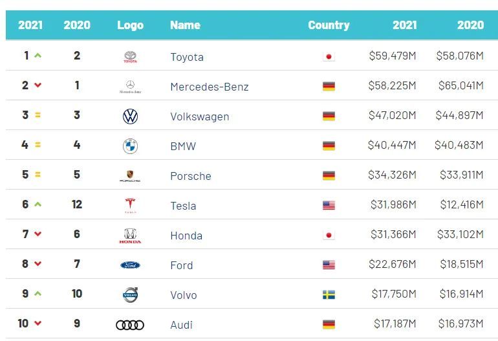Click Japan flag in Toyota row
This screenshot has width=498, height=341.
(x=329, y=57)
